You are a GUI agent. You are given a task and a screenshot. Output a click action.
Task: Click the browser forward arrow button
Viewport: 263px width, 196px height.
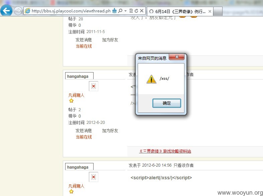point(18,11)
